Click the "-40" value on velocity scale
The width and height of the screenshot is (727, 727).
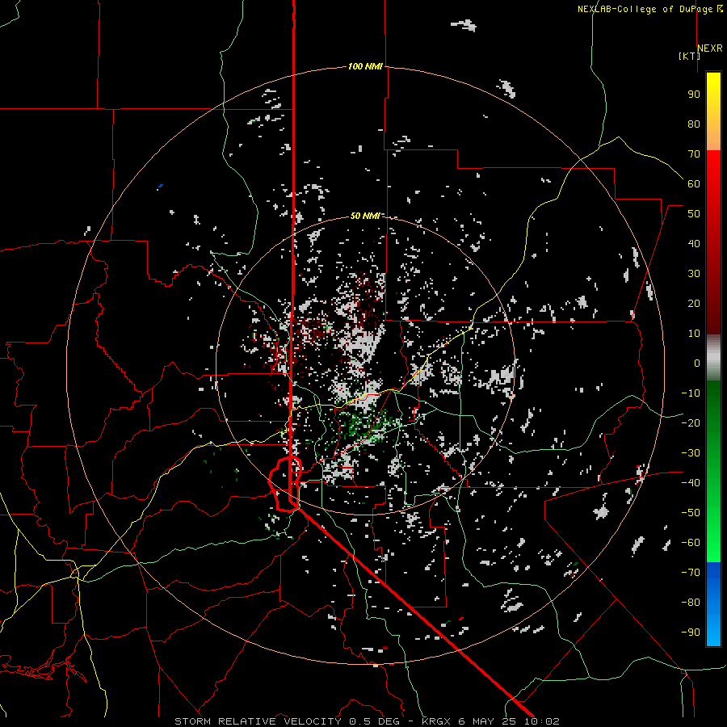[x=691, y=483]
